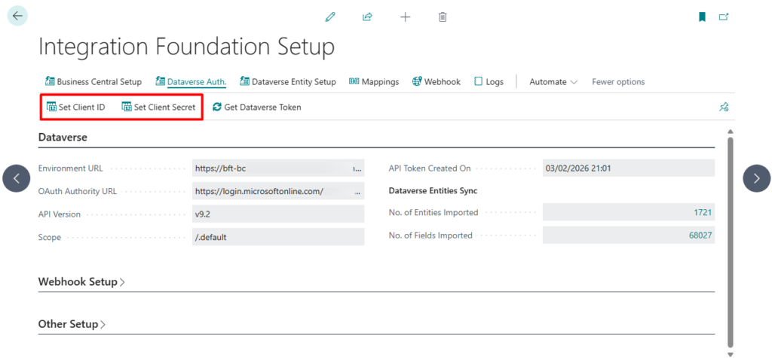Click the pin action bar icon
This screenshot has height=358, width=772.
tap(724, 108)
